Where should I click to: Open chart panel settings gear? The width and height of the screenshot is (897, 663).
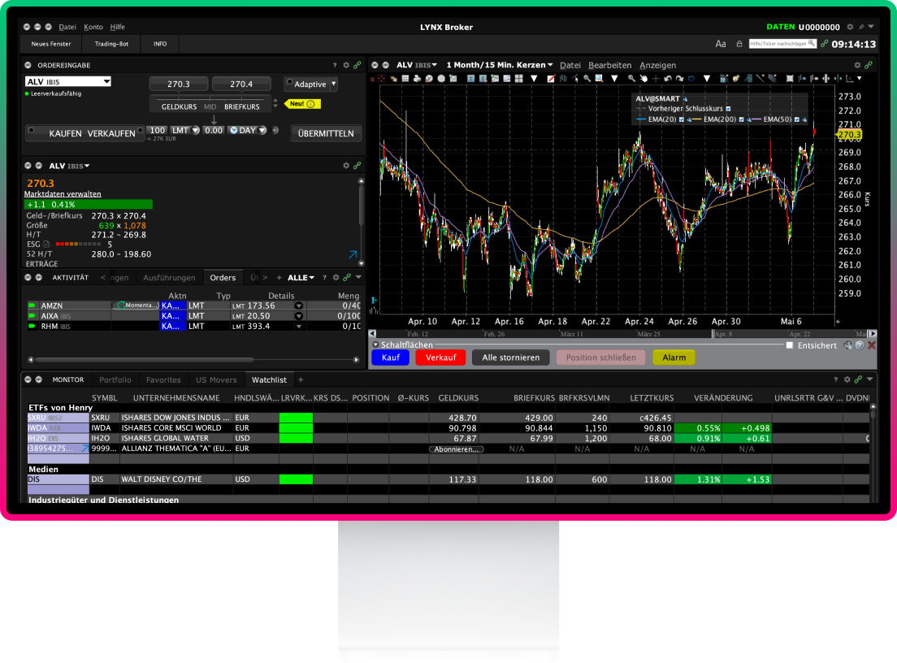tap(857, 65)
